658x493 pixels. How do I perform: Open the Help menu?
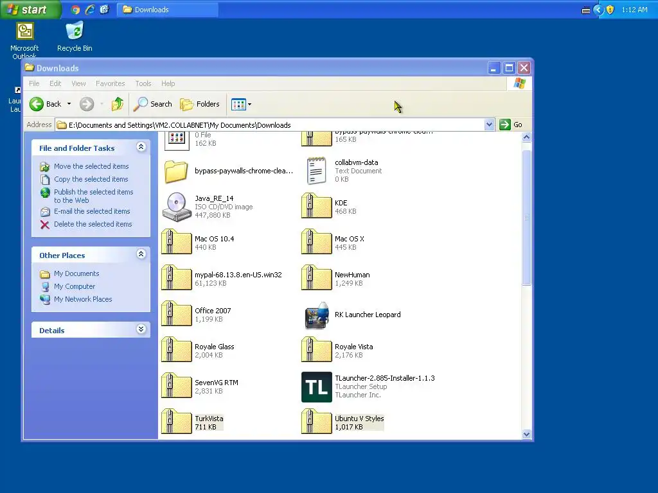(168, 83)
